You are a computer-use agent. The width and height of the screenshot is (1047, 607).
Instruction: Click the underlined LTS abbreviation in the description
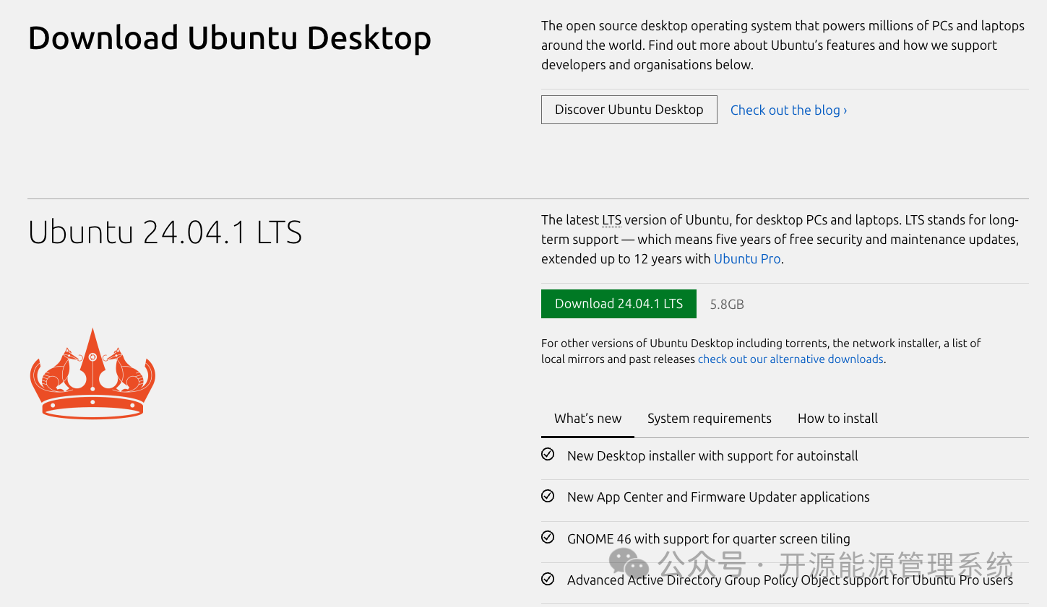coord(611,220)
